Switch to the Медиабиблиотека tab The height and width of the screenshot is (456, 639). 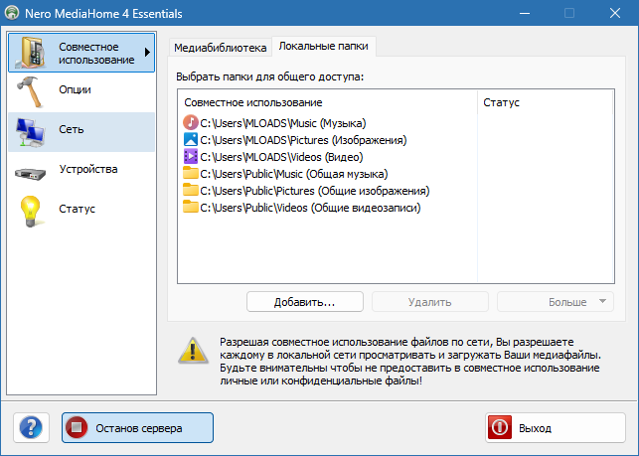[220, 48]
